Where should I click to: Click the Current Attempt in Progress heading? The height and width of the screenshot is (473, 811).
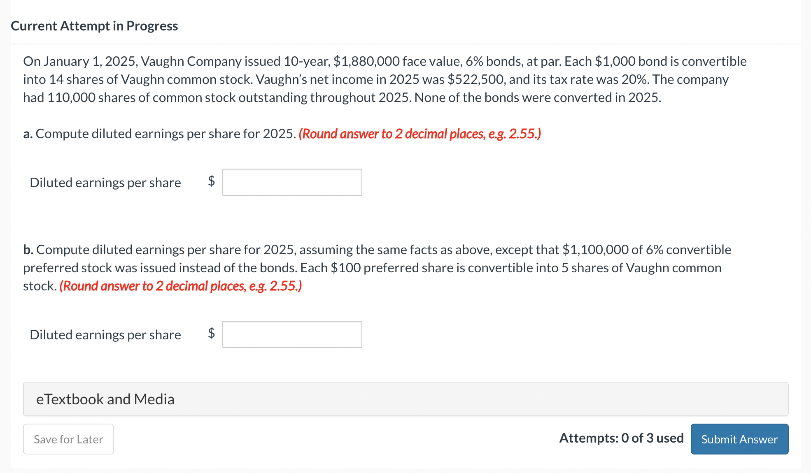coord(94,26)
